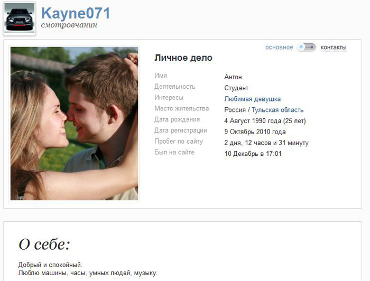The height and width of the screenshot is (281, 370).
Task: Toggle the основное/контакты switch
Action: tap(306, 47)
